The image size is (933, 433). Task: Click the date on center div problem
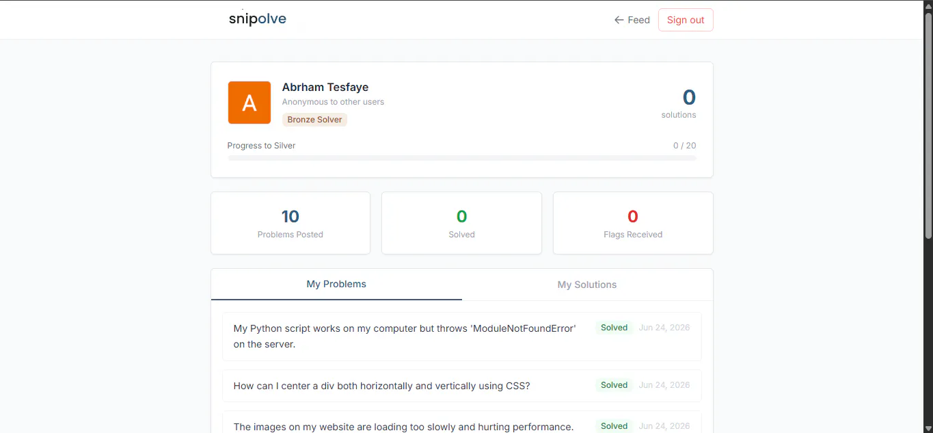coord(664,385)
